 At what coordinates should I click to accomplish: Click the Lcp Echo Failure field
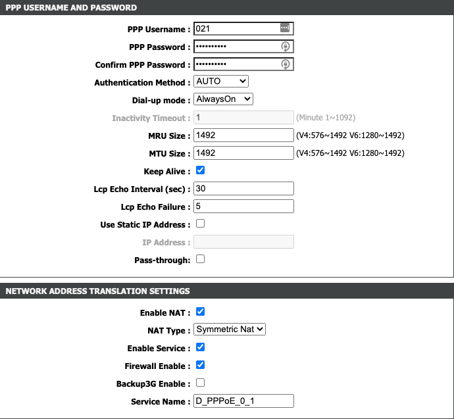243,206
